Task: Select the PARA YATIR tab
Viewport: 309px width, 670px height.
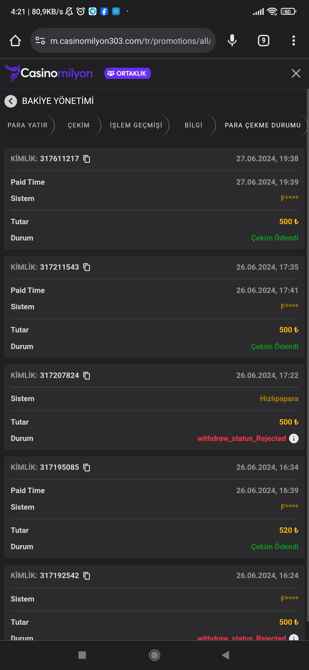Action: tap(28, 125)
